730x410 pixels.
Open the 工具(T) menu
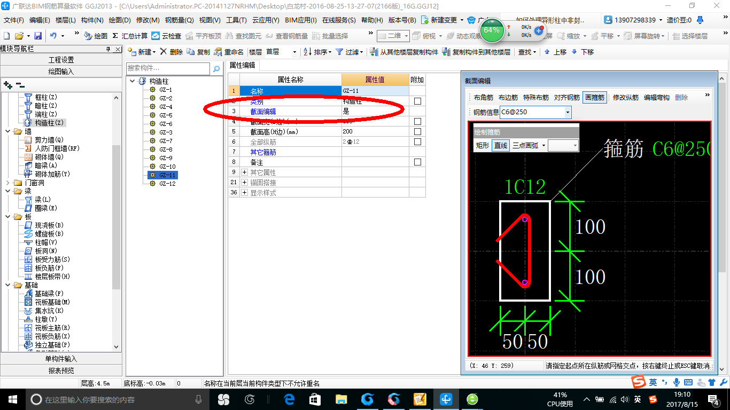point(236,20)
